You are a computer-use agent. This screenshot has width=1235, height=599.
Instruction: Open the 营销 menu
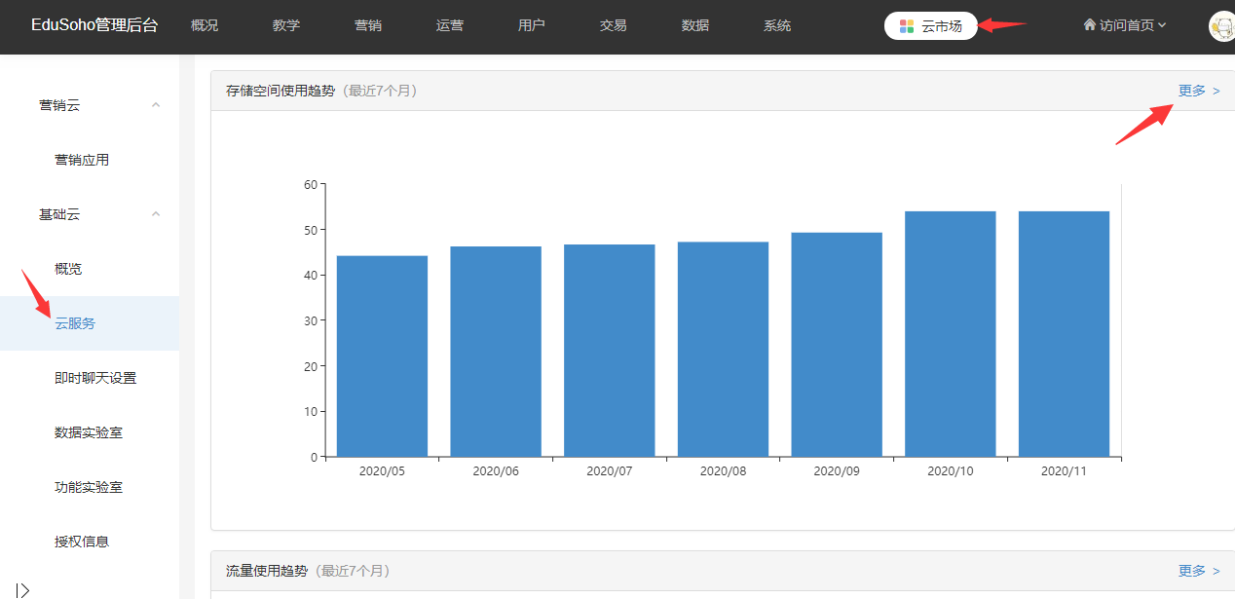(368, 26)
